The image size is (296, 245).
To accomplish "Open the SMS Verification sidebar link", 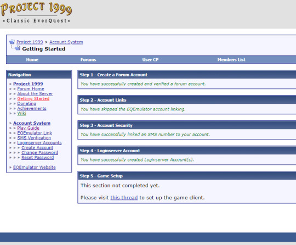I will point(34,138).
